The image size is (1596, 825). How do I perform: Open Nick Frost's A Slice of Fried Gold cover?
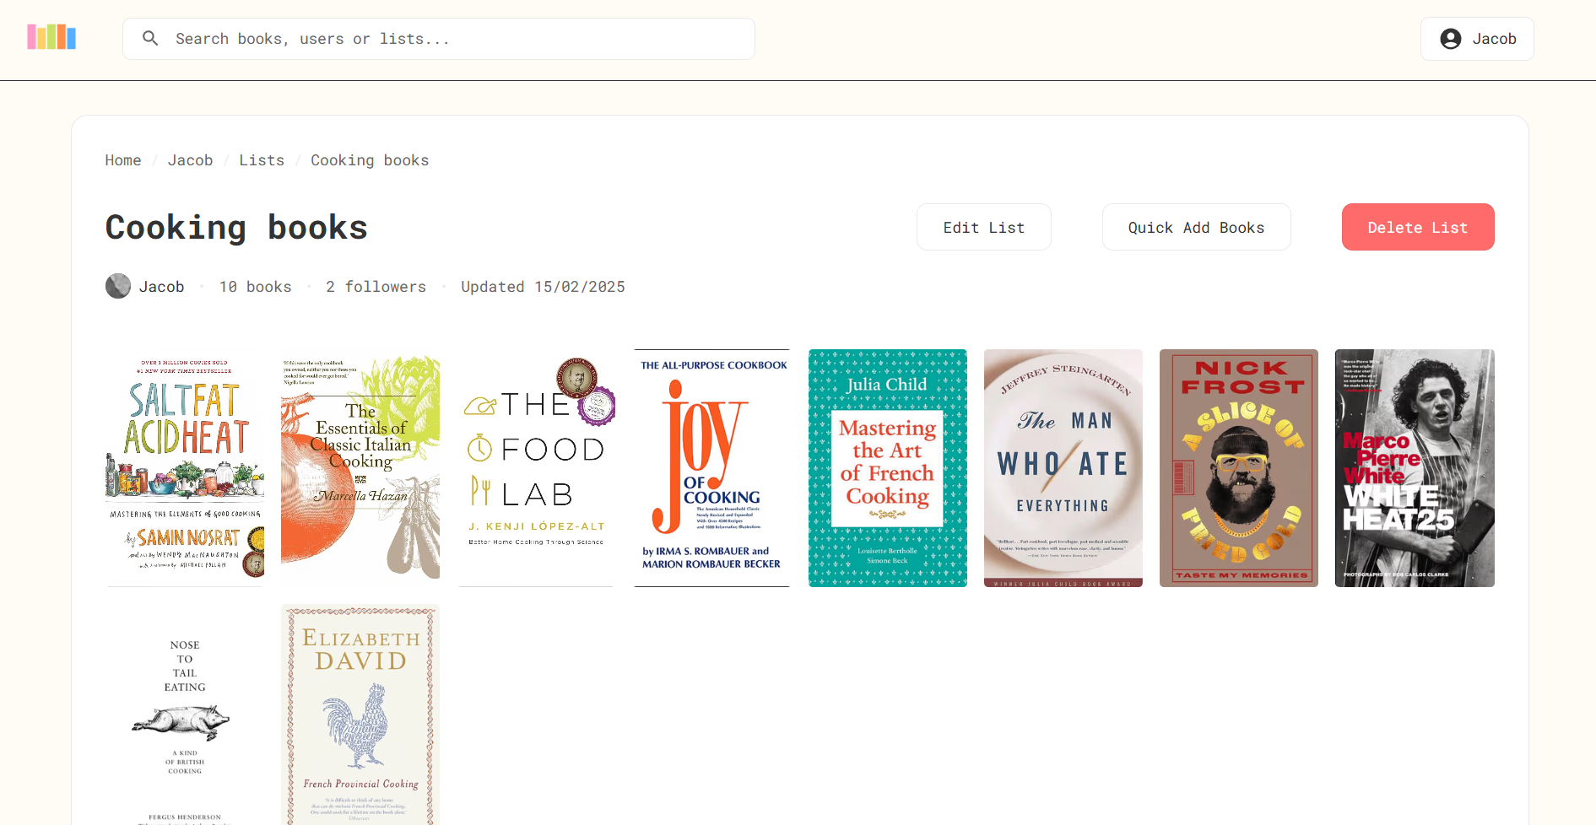[x=1239, y=468]
